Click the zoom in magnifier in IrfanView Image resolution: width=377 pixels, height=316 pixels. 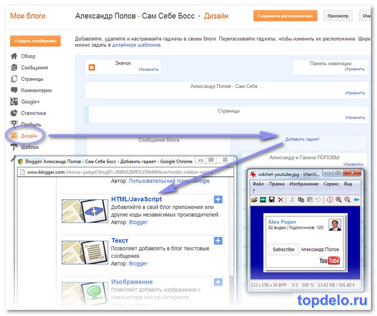(339, 200)
